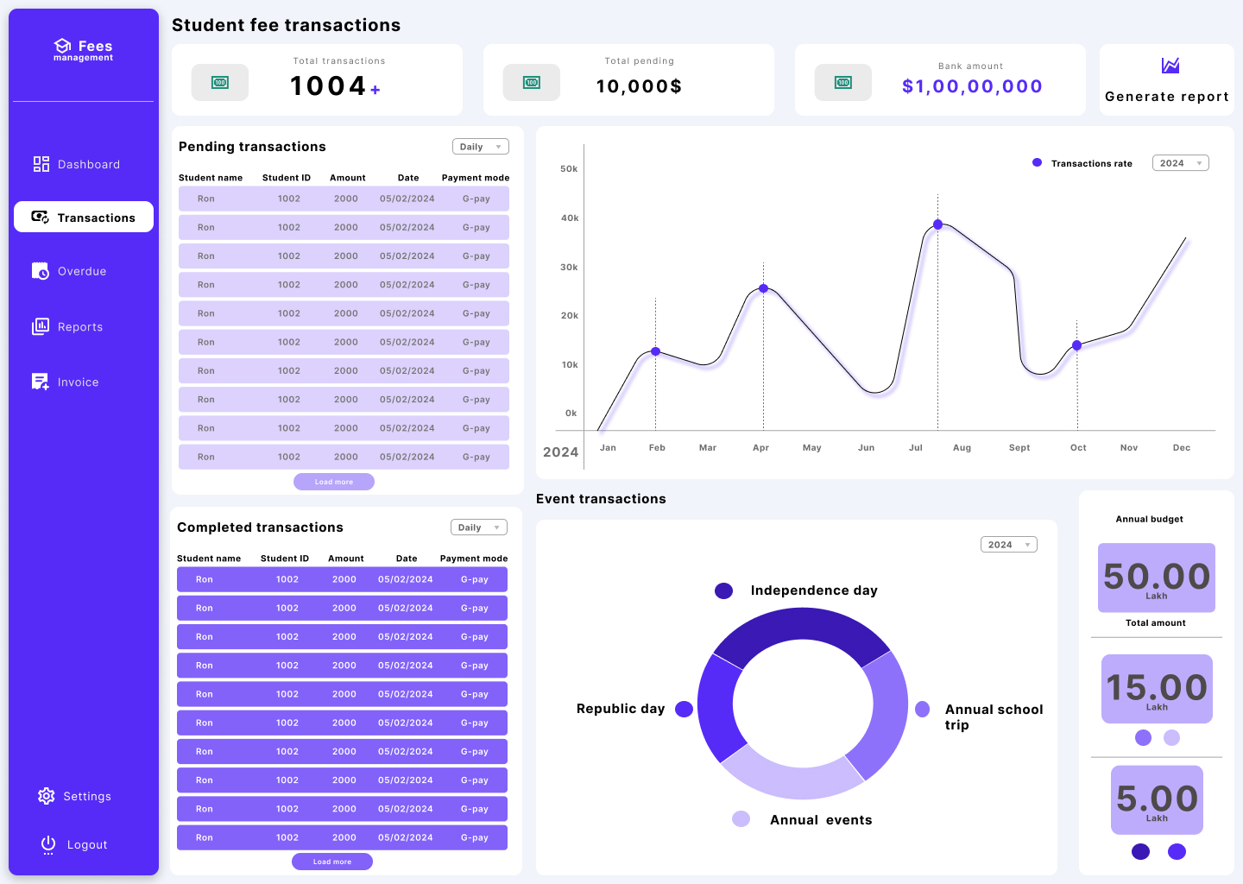Click the Total transactions value 1004+

[335, 86]
